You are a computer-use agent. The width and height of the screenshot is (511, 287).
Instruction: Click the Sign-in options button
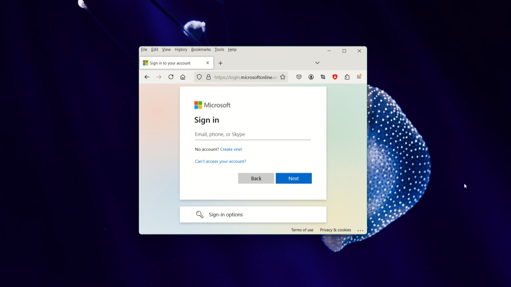click(226, 214)
